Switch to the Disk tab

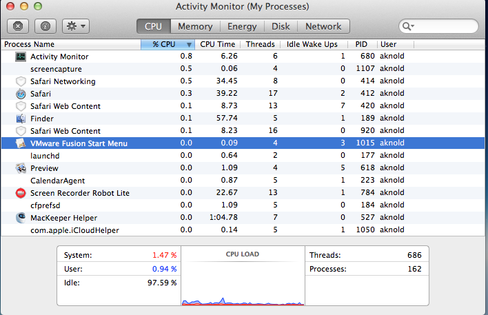[281, 26]
